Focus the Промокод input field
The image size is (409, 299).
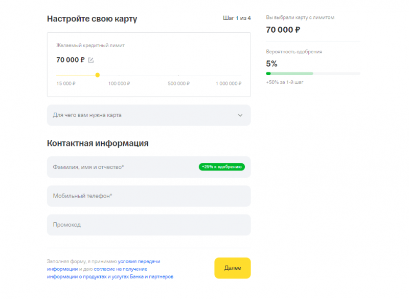coord(148,225)
